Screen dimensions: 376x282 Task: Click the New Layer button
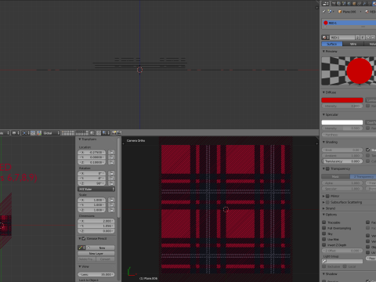(96, 254)
